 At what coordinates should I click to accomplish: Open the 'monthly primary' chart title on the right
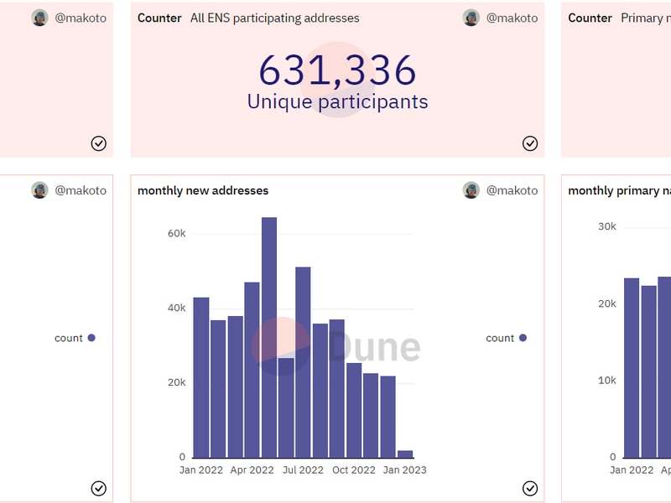(619, 190)
